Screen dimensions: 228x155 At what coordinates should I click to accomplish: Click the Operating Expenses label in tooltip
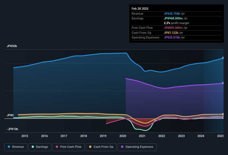tap(146, 38)
